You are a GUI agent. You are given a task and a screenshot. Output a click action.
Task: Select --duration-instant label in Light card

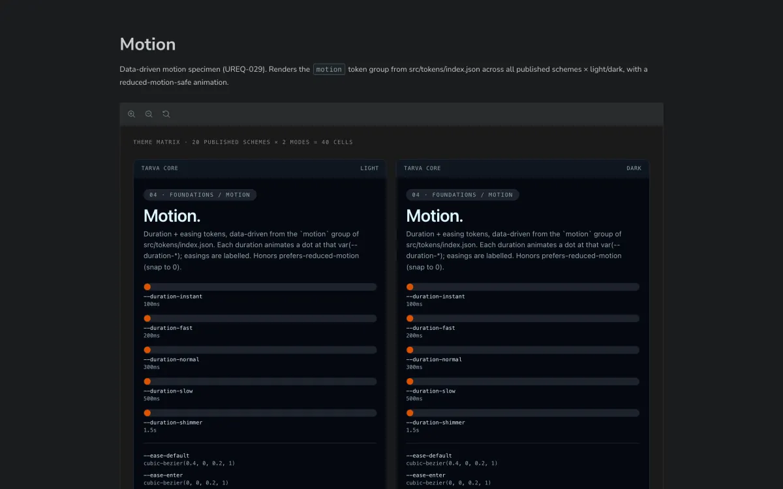point(173,297)
